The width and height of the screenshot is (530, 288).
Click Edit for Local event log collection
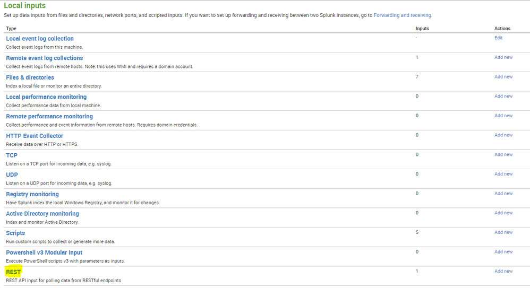[498, 38]
